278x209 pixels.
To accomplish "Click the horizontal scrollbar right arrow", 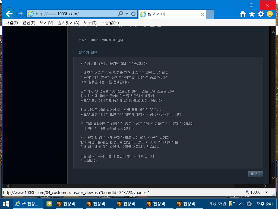I will pyautogui.click(x=265, y=186).
